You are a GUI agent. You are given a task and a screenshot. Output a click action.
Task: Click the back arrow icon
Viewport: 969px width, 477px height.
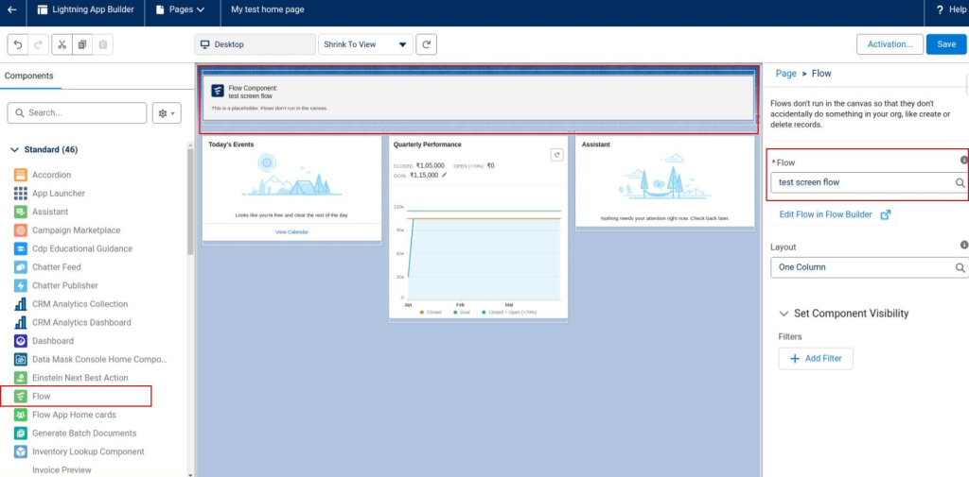point(11,9)
